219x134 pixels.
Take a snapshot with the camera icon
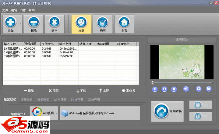[x=199, y=89]
